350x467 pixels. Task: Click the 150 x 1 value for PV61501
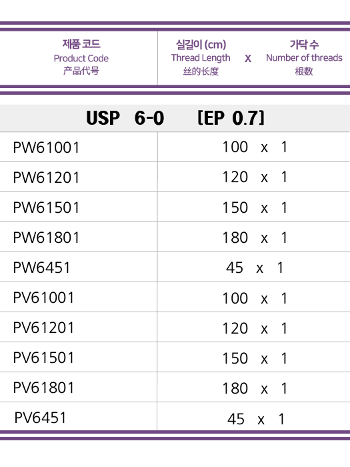(255, 358)
